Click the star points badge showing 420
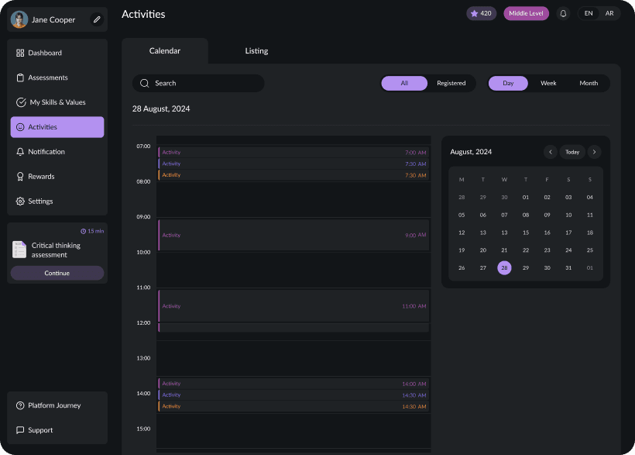The width and height of the screenshot is (635, 455). (481, 13)
